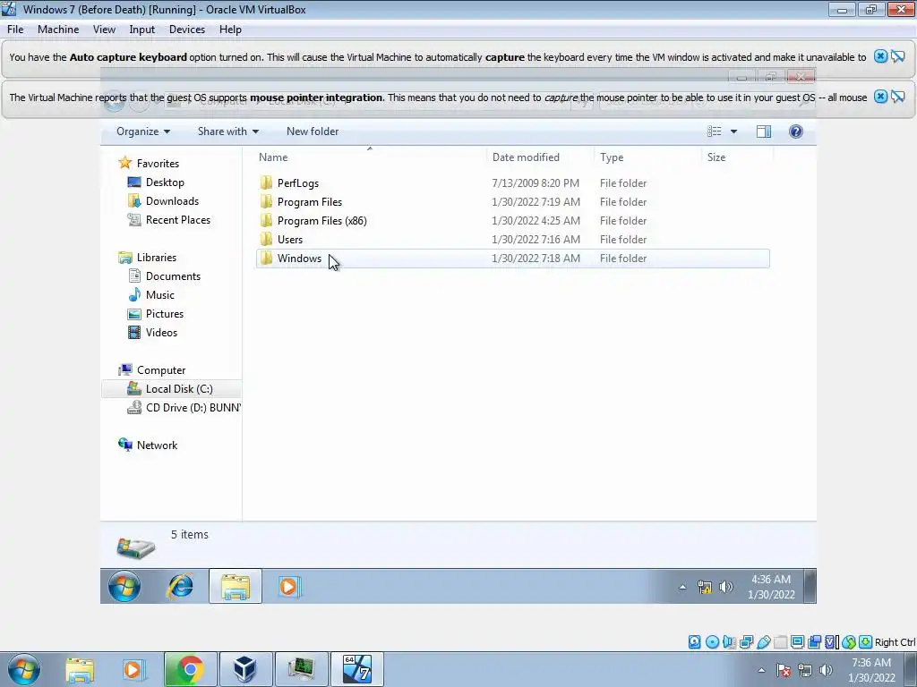Open host Start menu

pyautogui.click(x=23, y=669)
